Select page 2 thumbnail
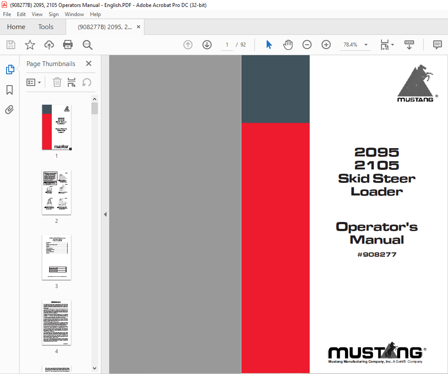This screenshot has width=448, height=374. [57, 192]
